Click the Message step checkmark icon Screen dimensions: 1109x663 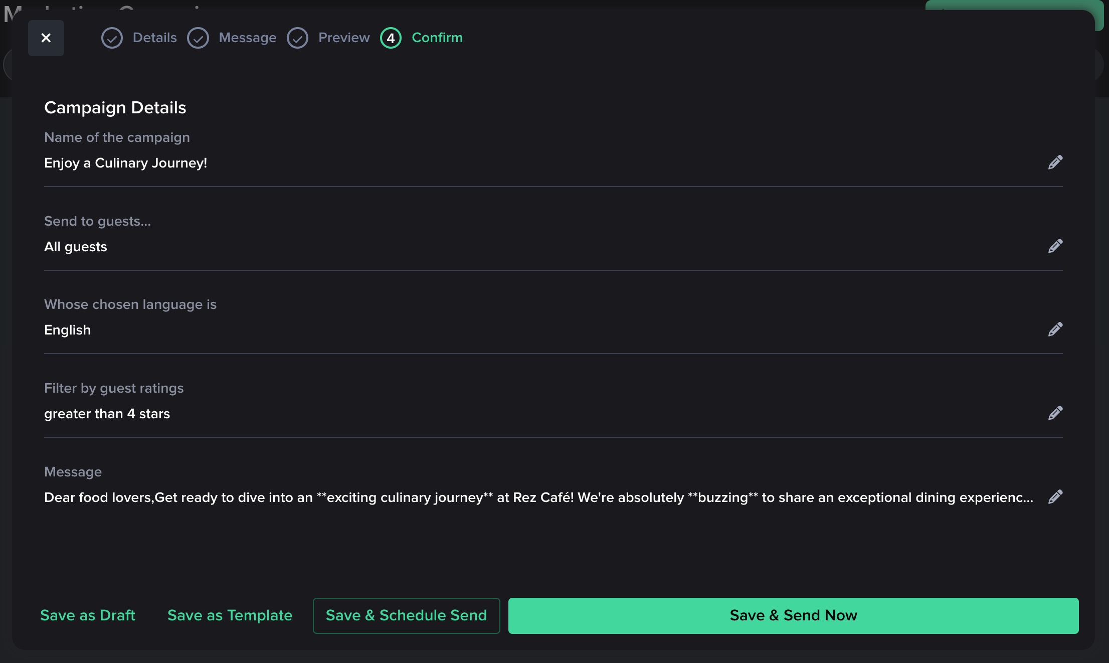(x=198, y=38)
